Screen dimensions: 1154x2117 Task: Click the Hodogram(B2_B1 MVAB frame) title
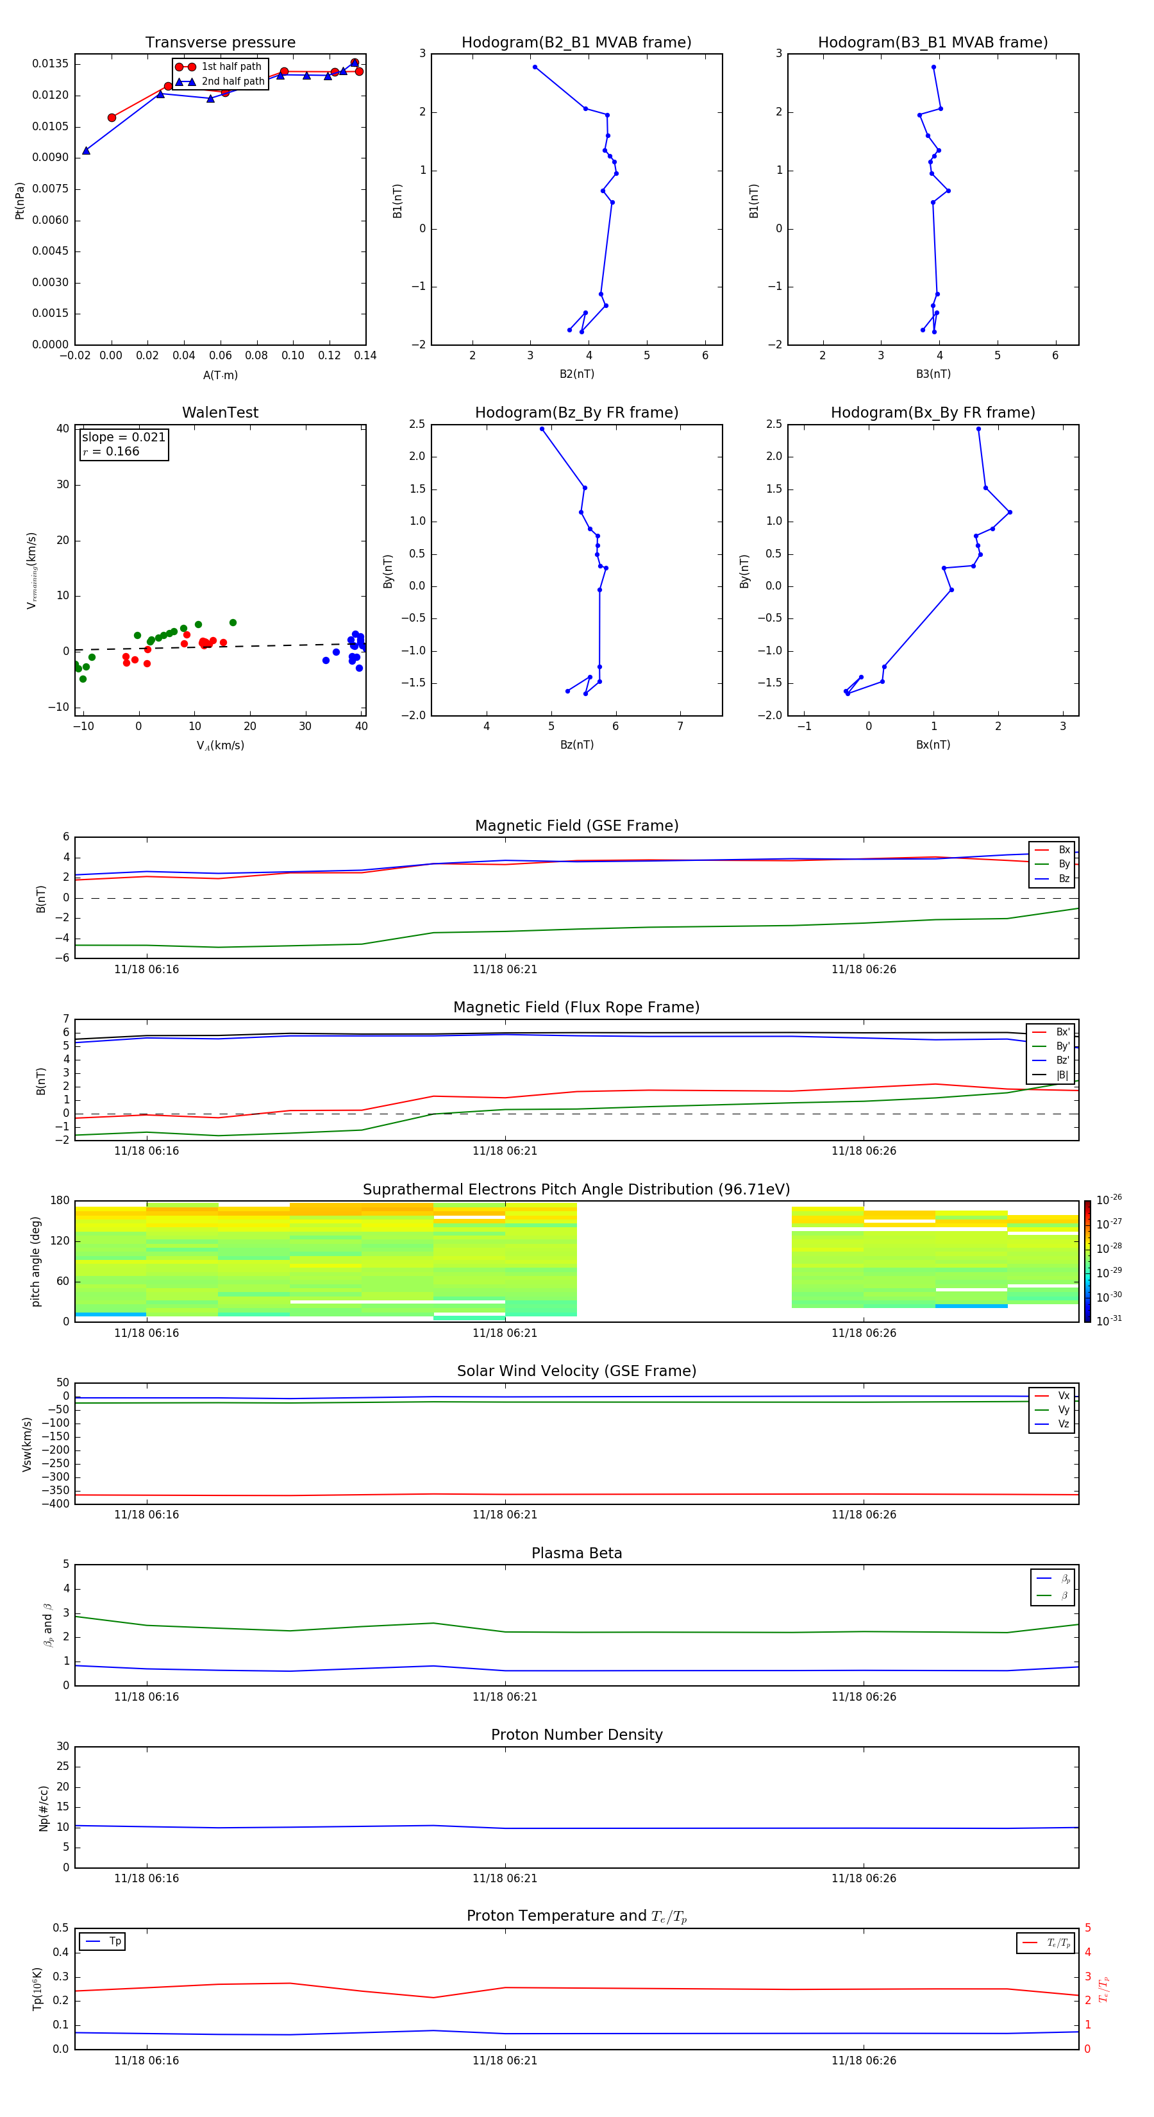click(x=576, y=43)
